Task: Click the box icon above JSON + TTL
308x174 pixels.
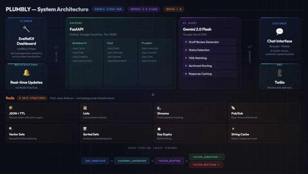Action: (x=11, y=108)
